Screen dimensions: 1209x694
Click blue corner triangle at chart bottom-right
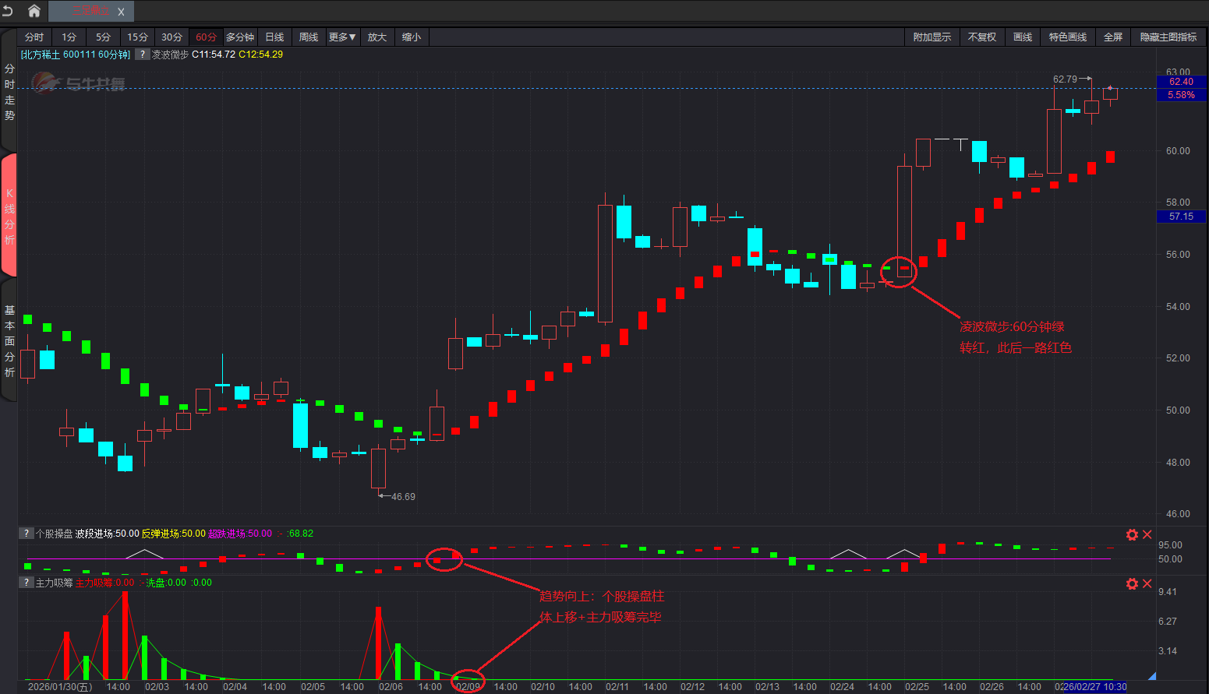(1151, 676)
